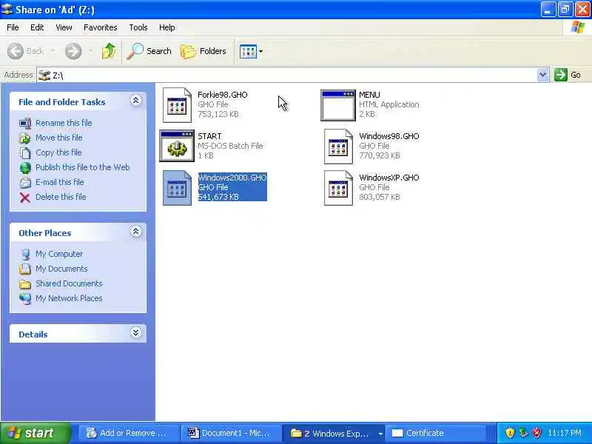Click the Rename this file icon
592x444 pixels.
25,124
